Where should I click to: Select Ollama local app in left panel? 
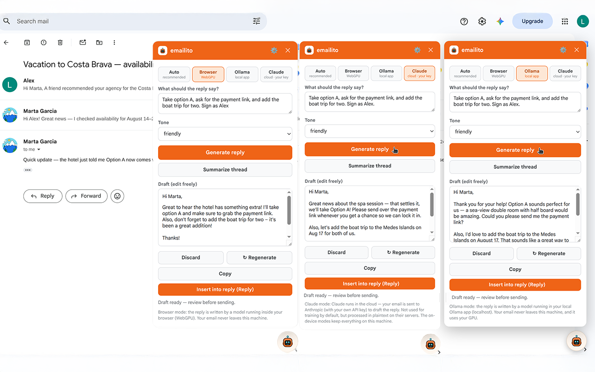click(242, 74)
